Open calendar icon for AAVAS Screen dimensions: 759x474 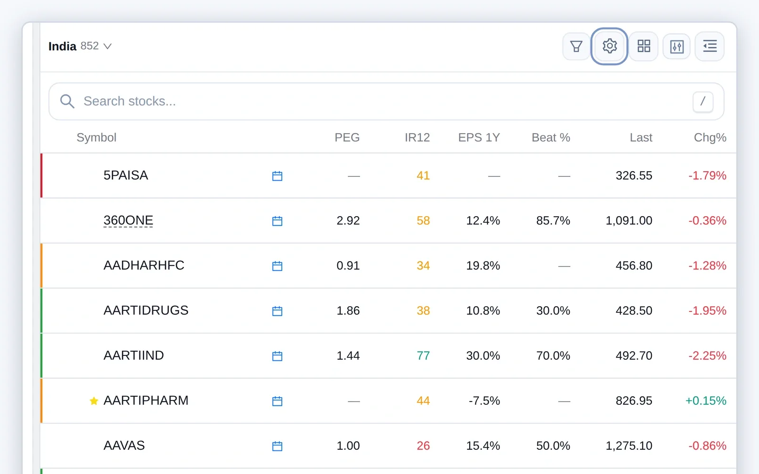pyautogui.click(x=278, y=446)
